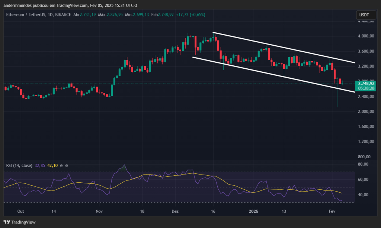The image size is (381, 228).
Task: Click the Dez date label on time axis
Action: coord(175,211)
